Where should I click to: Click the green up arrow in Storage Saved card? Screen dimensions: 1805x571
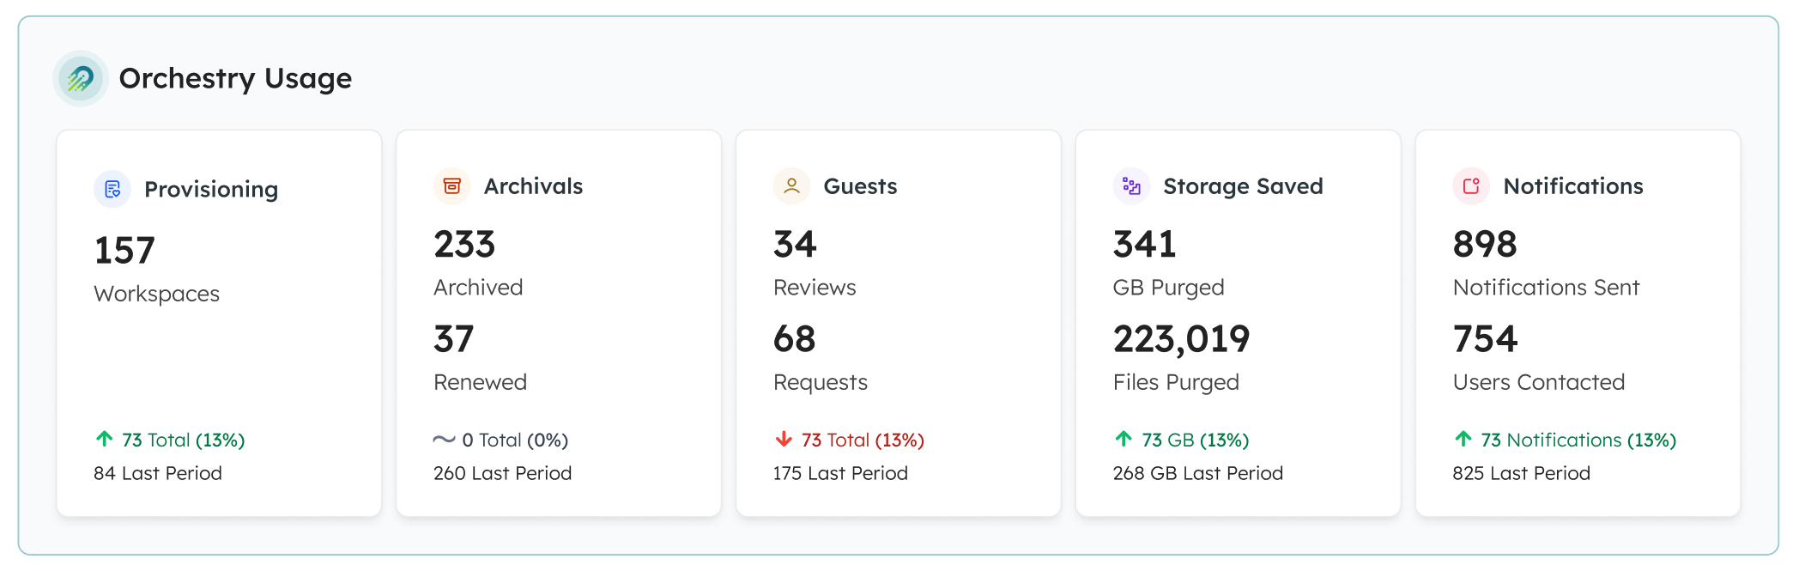click(x=1124, y=439)
